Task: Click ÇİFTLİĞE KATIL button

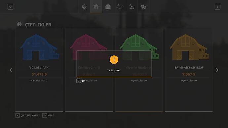Action: (x=29, y=115)
